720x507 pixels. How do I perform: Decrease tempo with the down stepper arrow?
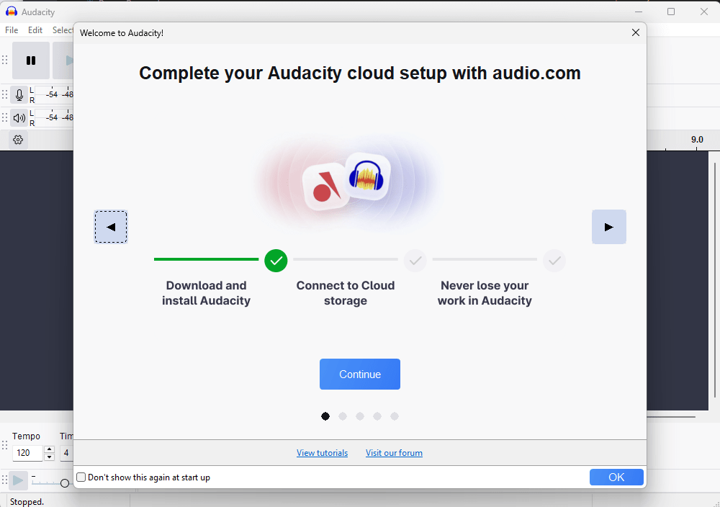click(49, 457)
